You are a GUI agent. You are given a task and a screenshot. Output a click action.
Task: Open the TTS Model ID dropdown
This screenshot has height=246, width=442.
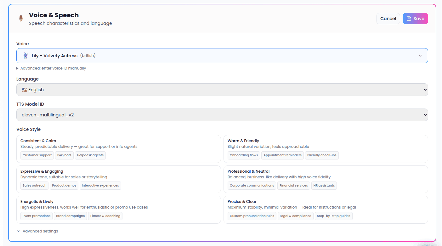pyautogui.click(x=222, y=115)
